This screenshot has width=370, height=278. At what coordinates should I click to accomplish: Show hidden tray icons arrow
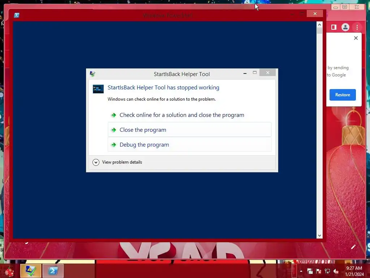pyautogui.click(x=301, y=271)
